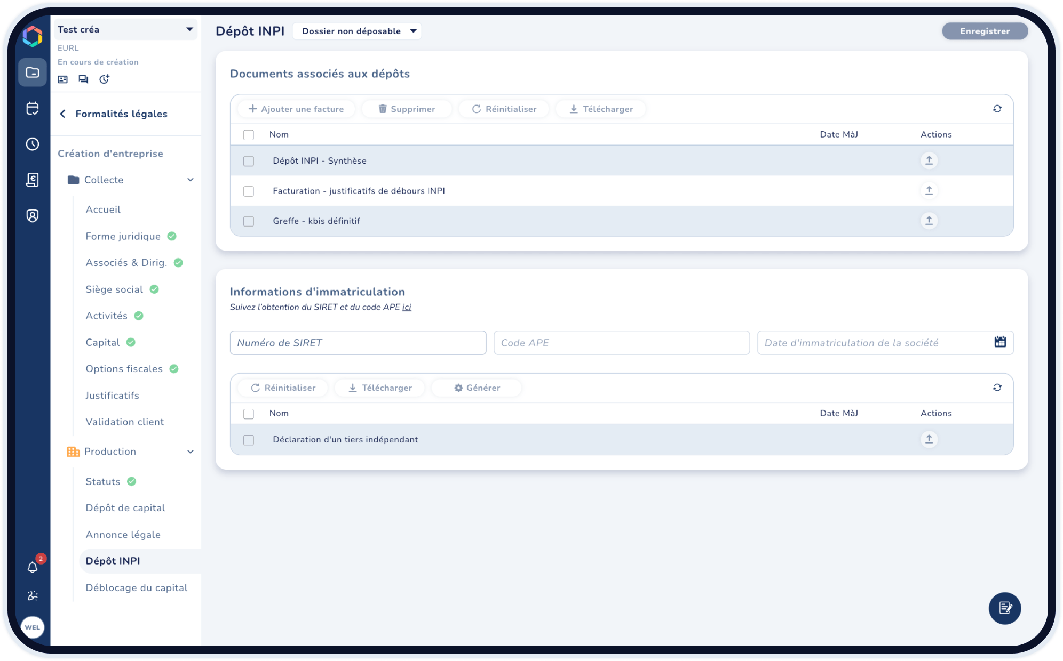Open the user shield icon in rail

pyautogui.click(x=33, y=215)
